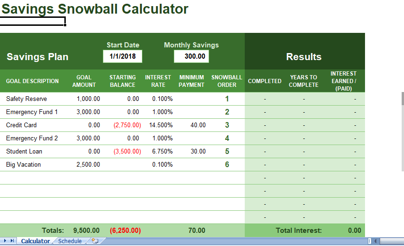The height and width of the screenshot is (246, 404).
Task: Click the Total Interest value 0.00
Action: 355,231
